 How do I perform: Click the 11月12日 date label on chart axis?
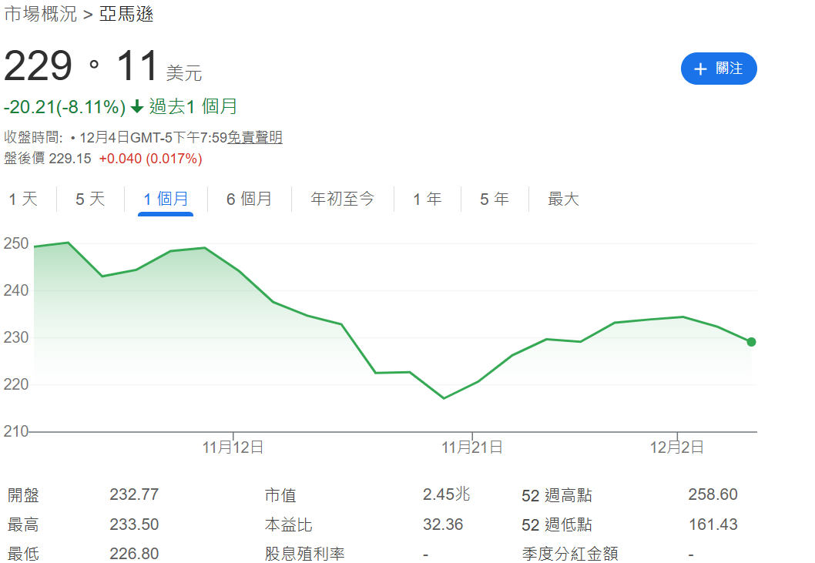point(231,445)
